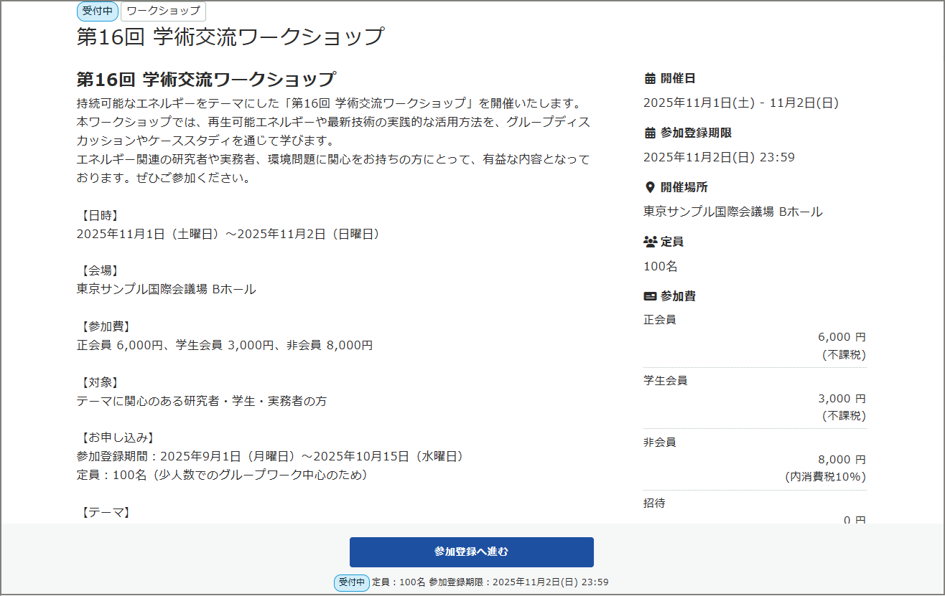Select the ワークショップ category tag
The image size is (945, 596).
pos(164,11)
